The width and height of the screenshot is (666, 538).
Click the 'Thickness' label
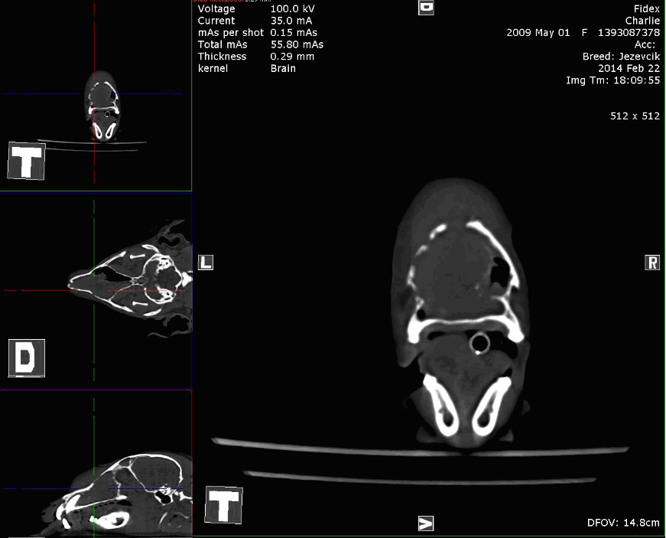[222, 57]
